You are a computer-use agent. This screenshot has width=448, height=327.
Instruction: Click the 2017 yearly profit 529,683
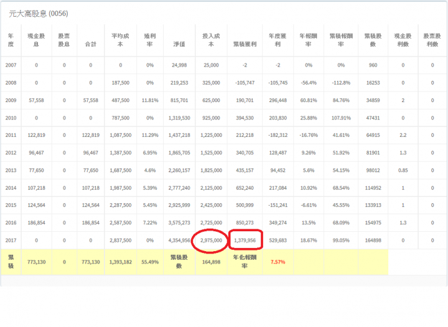[x=278, y=241]
